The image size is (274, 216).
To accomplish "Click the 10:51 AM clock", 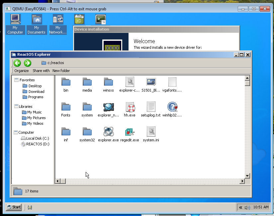I will [x=261, y=207].
